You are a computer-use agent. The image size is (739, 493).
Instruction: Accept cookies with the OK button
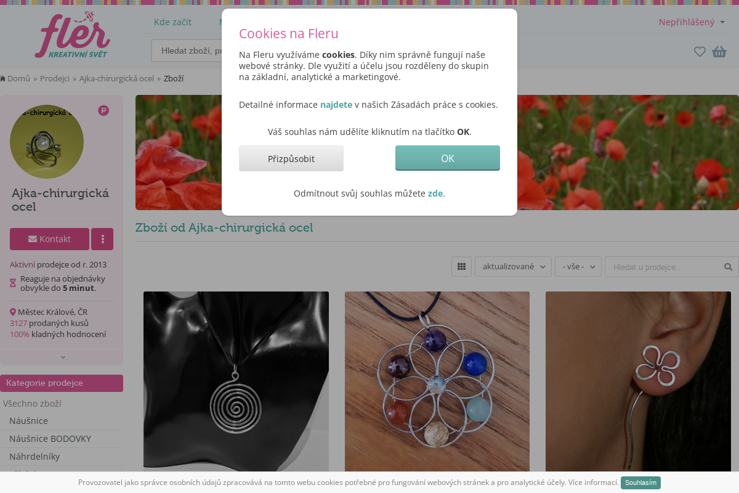448,158
